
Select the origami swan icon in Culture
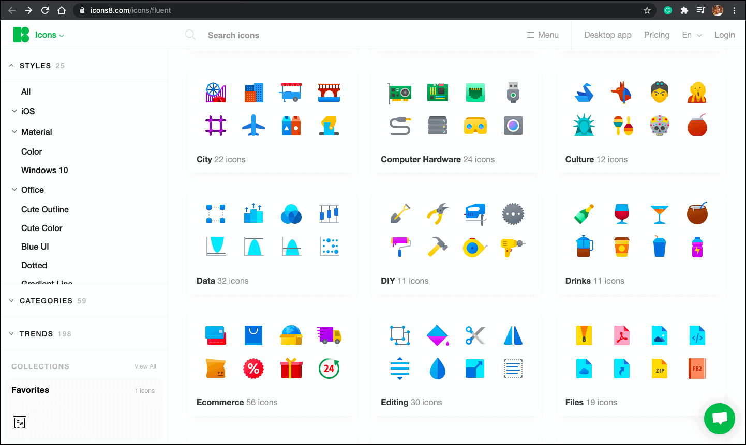584,92
